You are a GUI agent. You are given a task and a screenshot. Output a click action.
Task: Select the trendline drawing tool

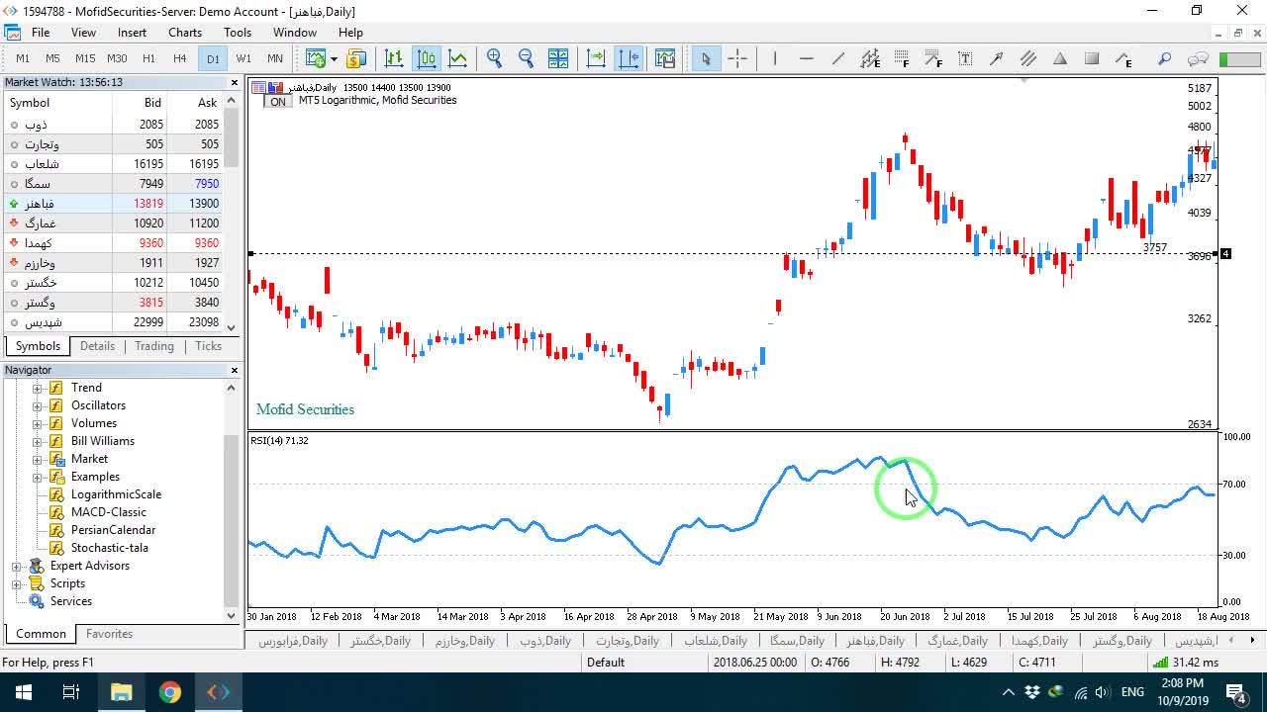point(838,59)
